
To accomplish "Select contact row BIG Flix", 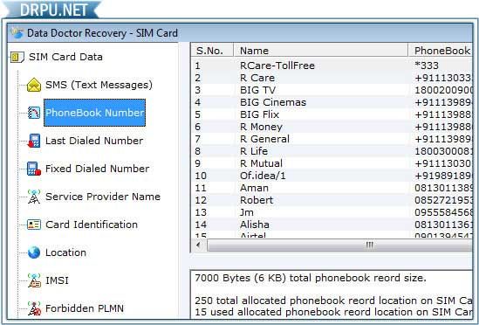I will [x=332, y=114].
